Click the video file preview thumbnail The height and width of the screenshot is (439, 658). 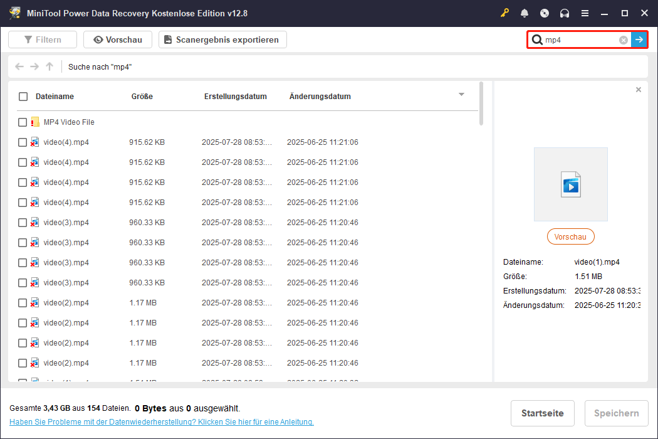[570, 184]
